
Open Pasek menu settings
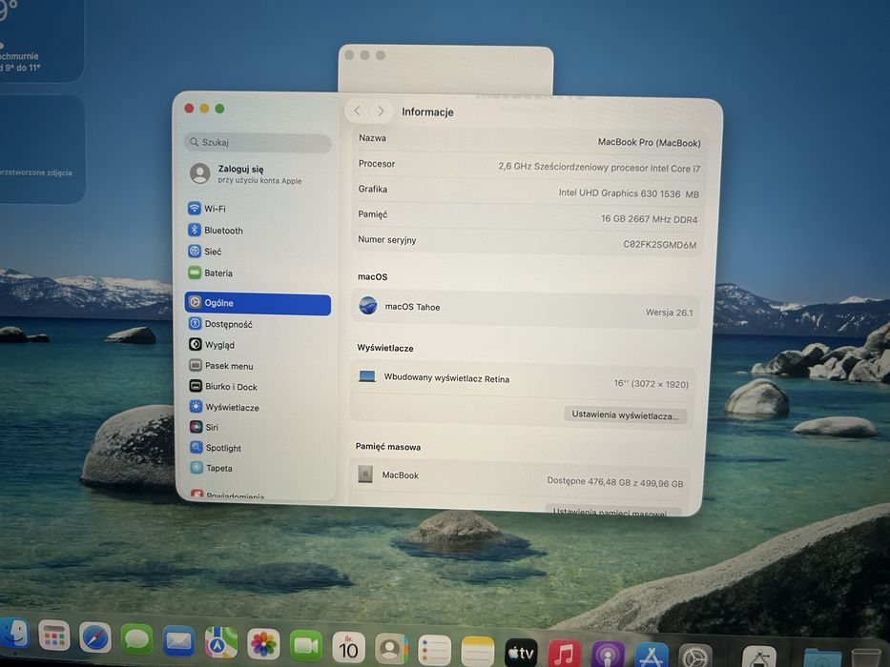[221, 366]
